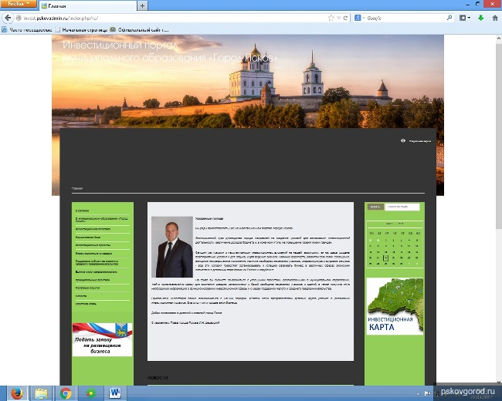Open 'Полезные ссылки' menu item
Viewport: 502px width, 401px height.
tap(88, 288)
